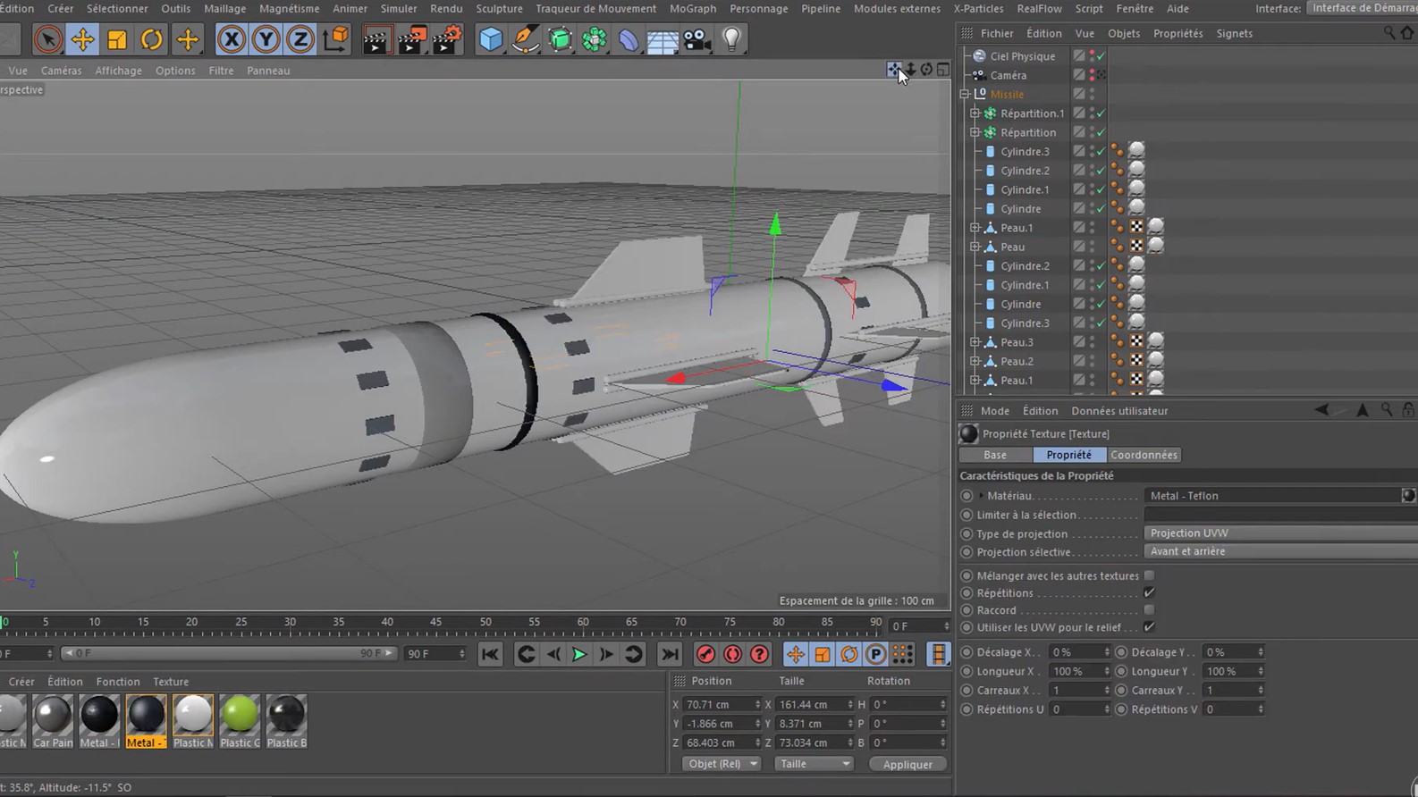Open the Sculpture menu

[x=499, y=9]
